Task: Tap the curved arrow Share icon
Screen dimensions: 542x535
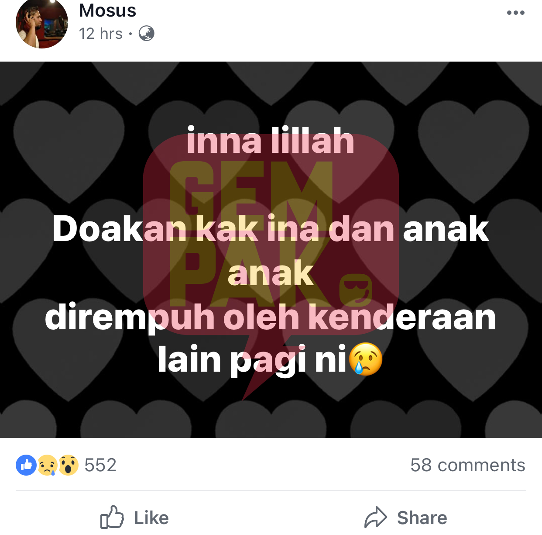Action: pos(376,518)
